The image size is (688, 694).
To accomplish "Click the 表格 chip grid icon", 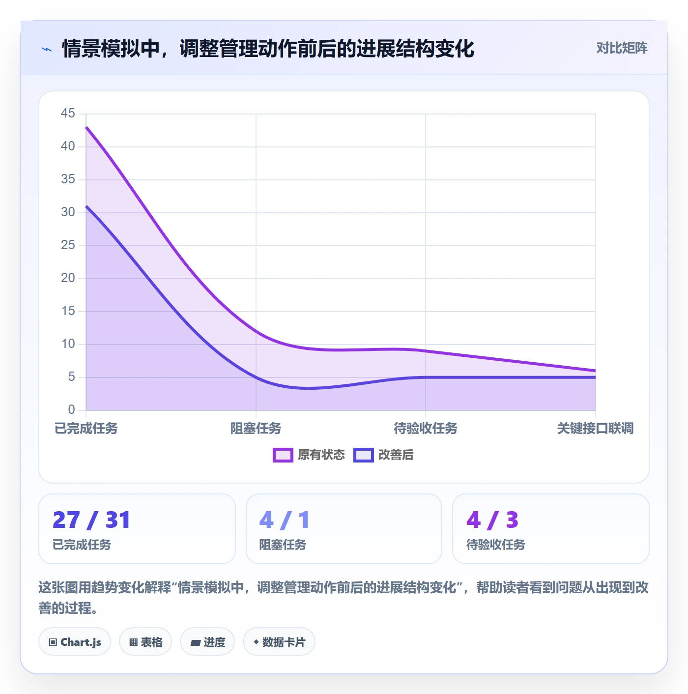I will tap(133, 642).
